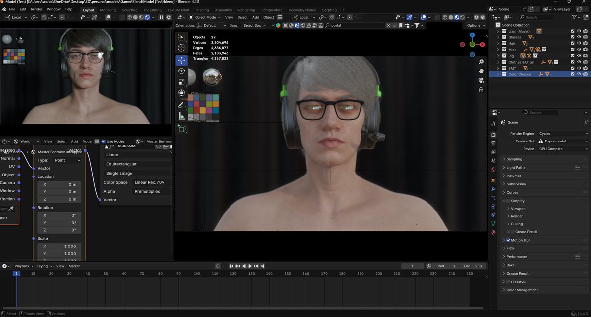Click the Add Cube tool icon
This screenshot has height=317, width=591.
tap(182, 128)
